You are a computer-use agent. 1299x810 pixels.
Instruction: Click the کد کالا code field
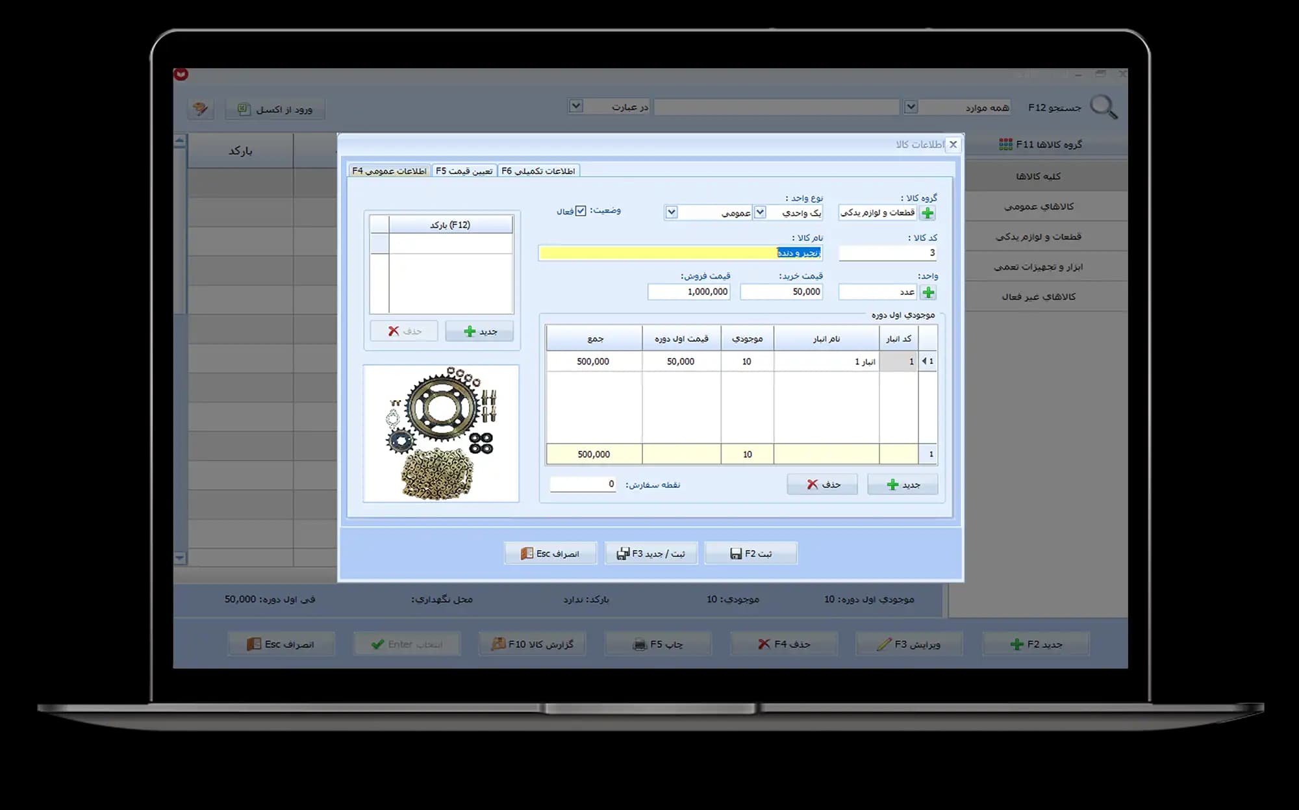pos(888,253)
